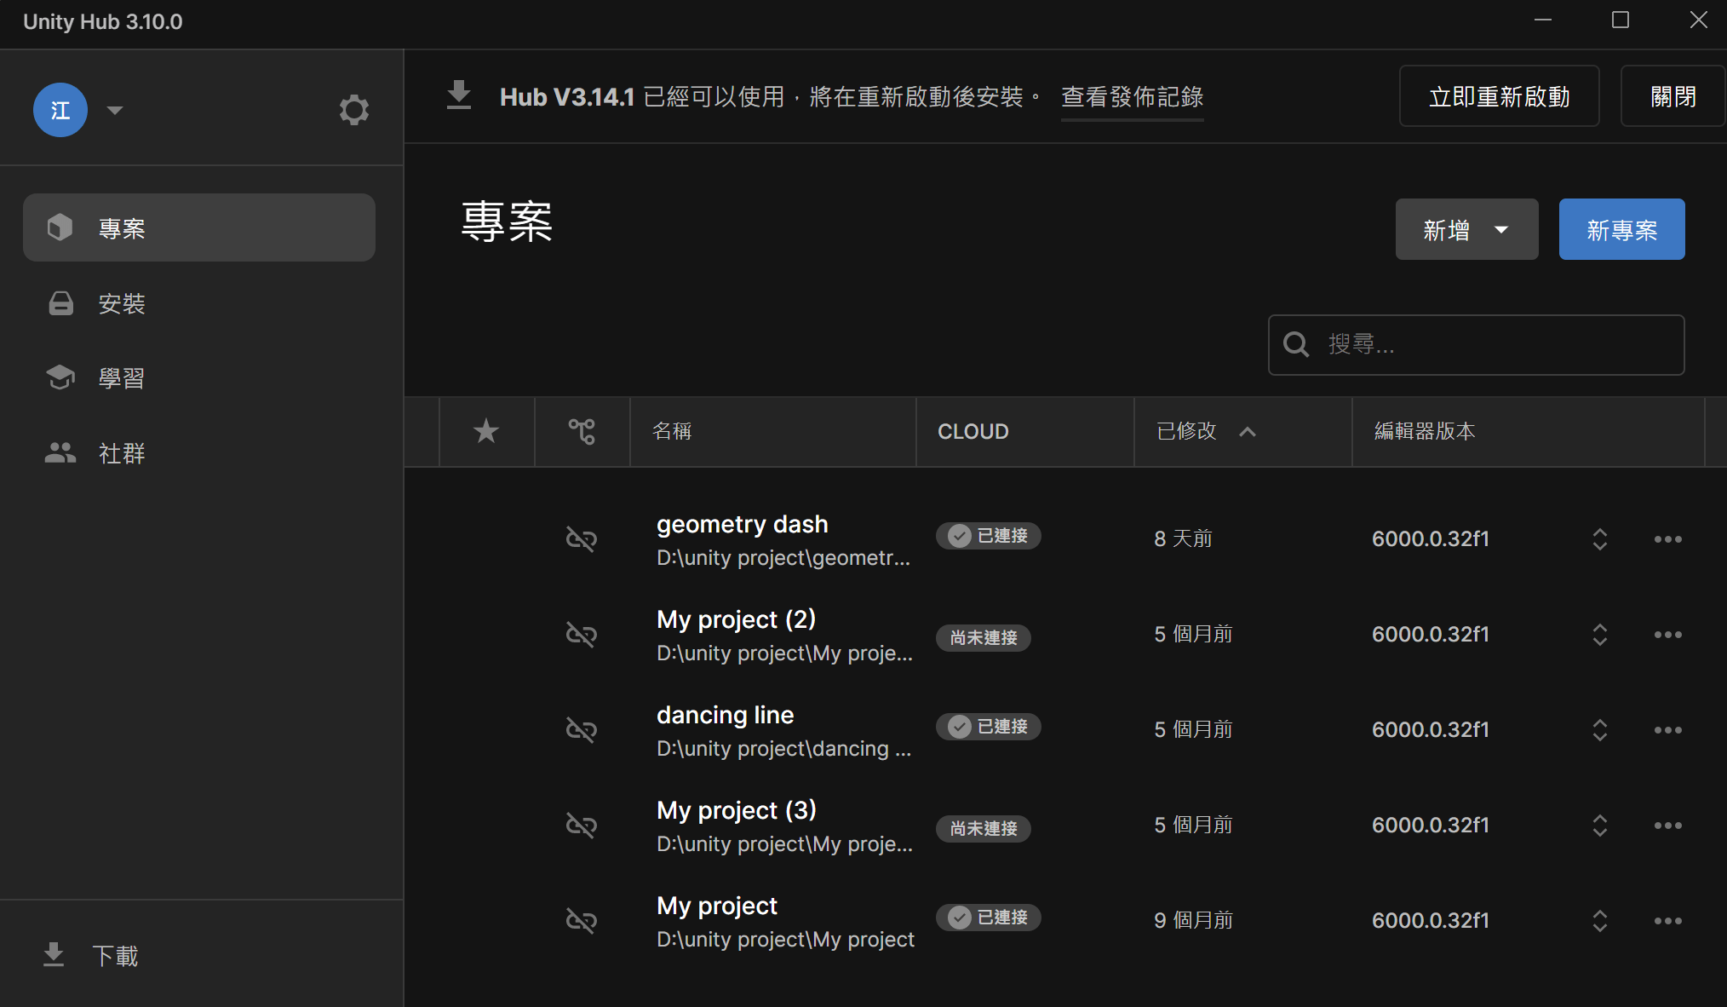Click the blue 新專案 button
The image size is (1727, 1007).
click(x=1621, y=230)
